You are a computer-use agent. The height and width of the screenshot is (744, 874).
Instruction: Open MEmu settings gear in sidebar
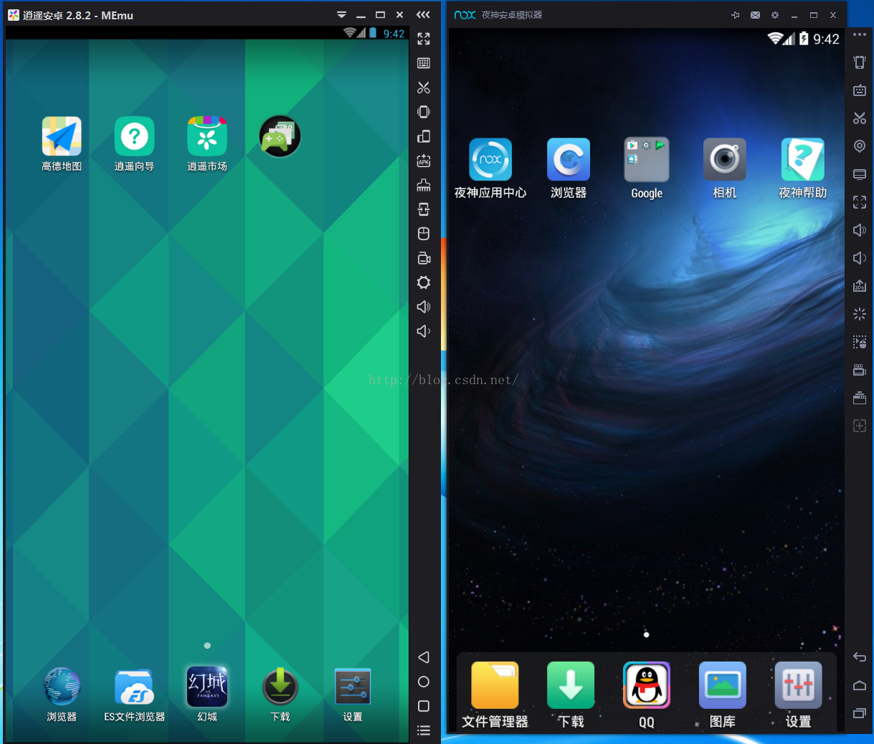pyautogui.click(x=424, y=282)
